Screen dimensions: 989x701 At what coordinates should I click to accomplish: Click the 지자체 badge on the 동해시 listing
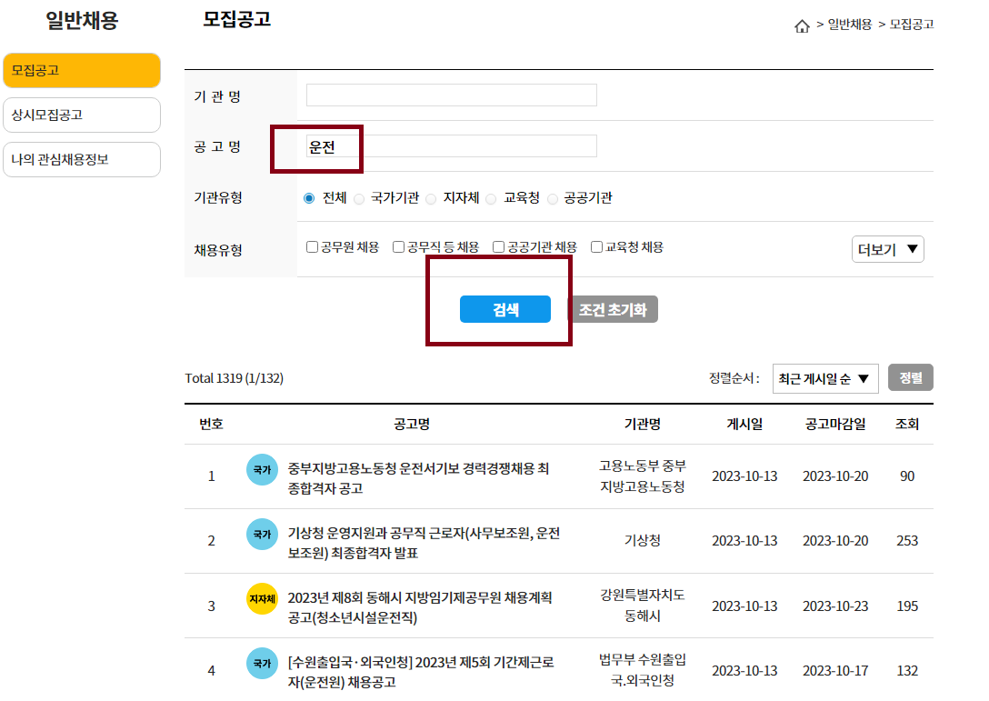click(x=263, y=598)
